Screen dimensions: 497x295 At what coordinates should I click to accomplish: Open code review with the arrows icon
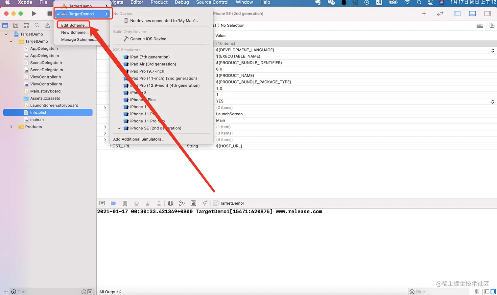(x=440, y=13)
